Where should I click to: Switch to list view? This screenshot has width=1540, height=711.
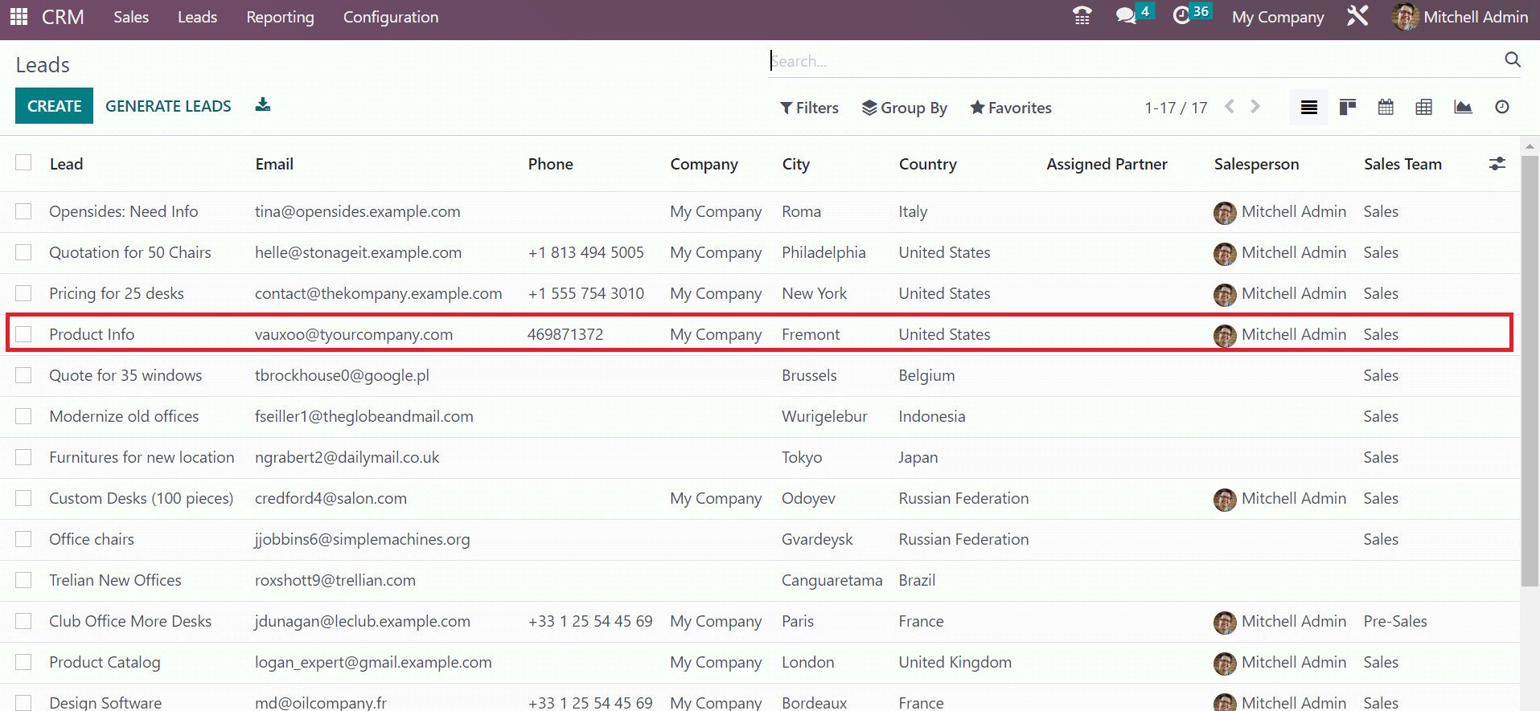point(1309,107)
